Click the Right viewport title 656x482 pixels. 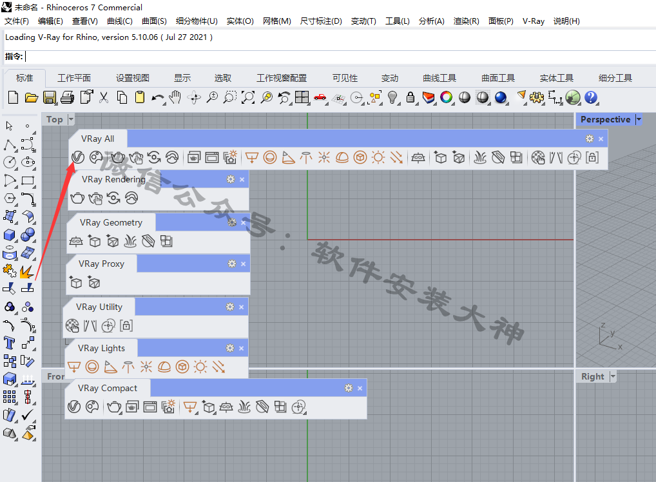pos(592,376)
